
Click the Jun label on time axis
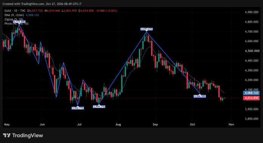(42, 125)
